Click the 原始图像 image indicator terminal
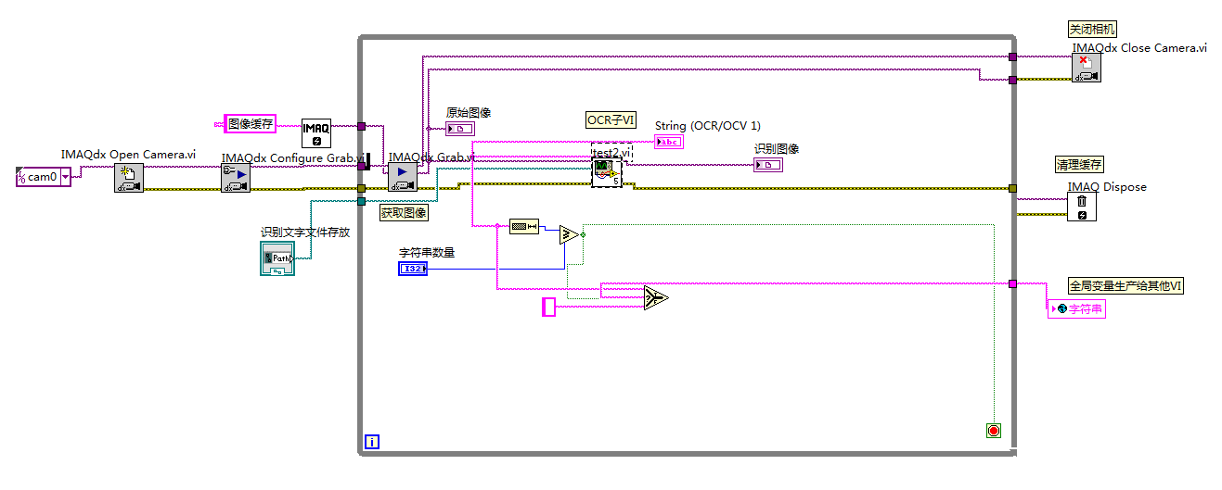Screen dimensions: 1222x490 460,129
